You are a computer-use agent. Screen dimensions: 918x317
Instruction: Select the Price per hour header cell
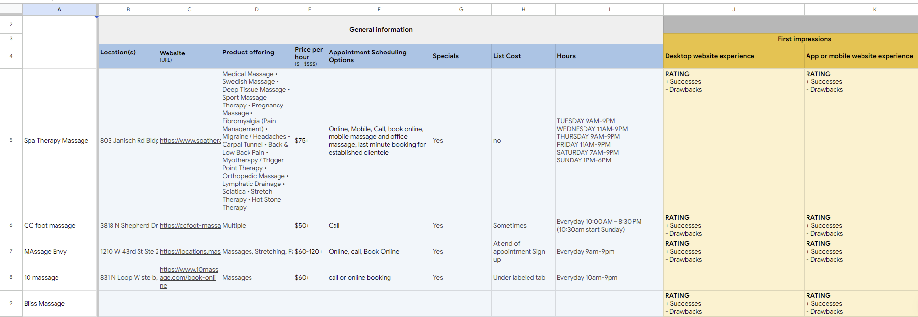pyautogui.click(x=310, y=56)
